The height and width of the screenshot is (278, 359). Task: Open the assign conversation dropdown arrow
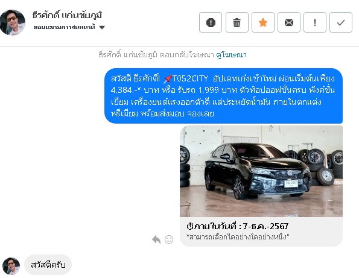click(102, 28)
